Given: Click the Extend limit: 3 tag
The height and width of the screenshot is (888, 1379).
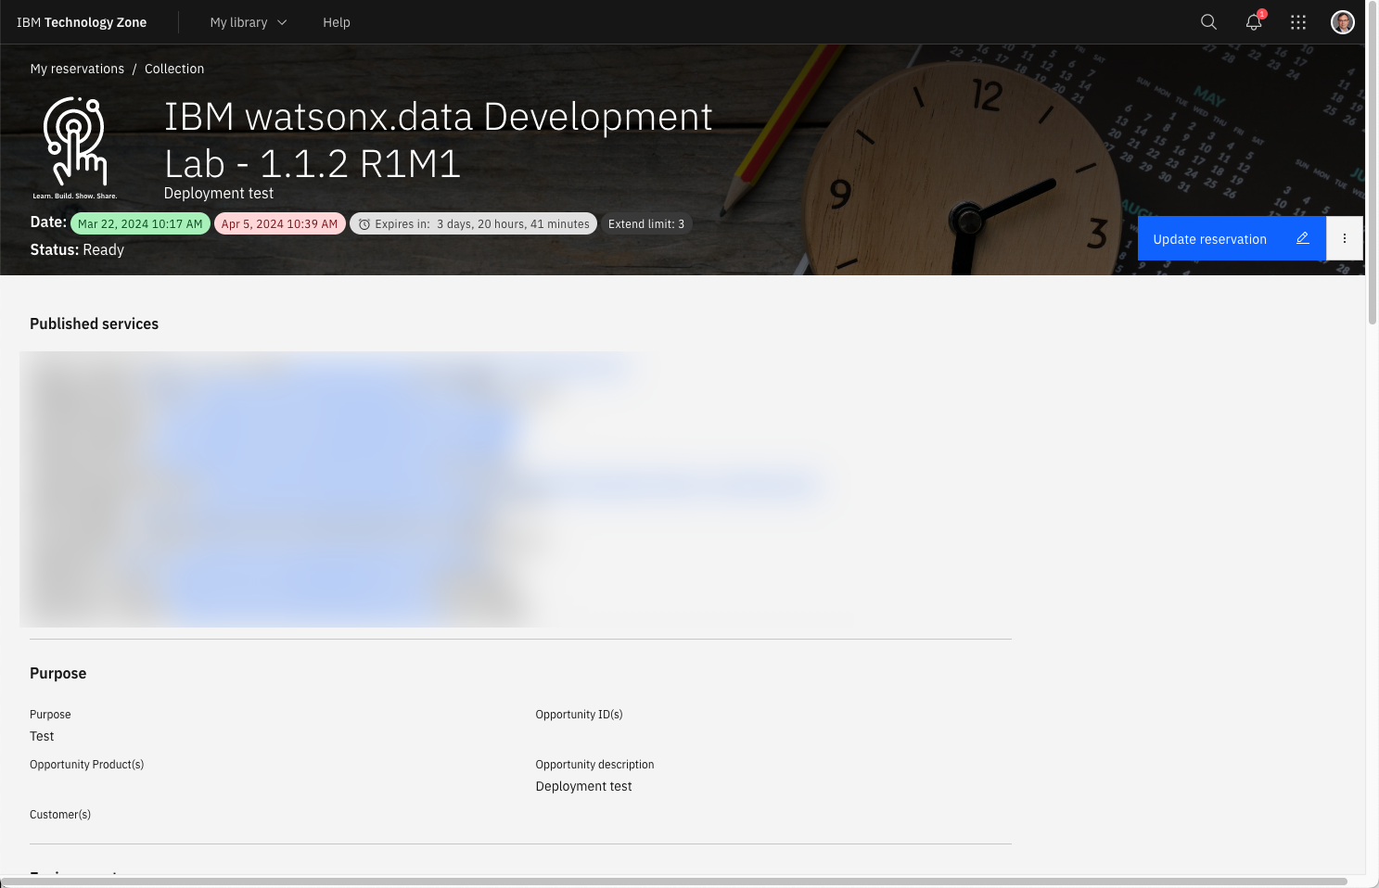Looking at the screenshot, I should coord(646,223).
